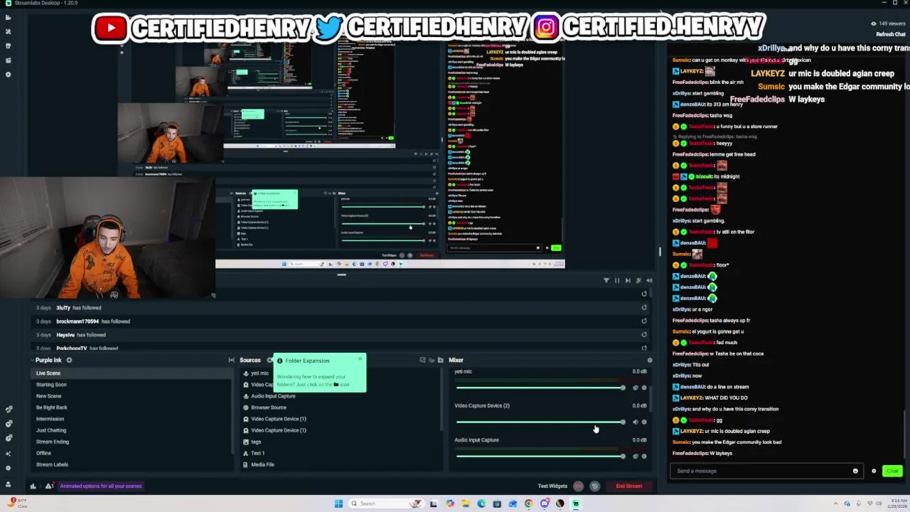Image resolution: width=910 pixels, height=512 pixels.
Task: Adjust the yeti mic volume slider
Action: click(x=540, y=388)
